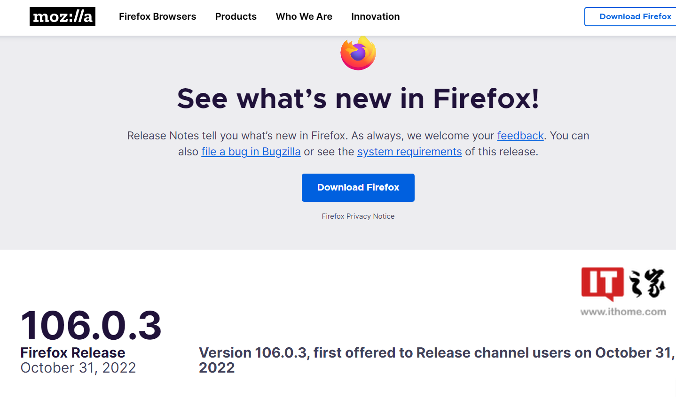The height and width of the screenshot is (397, 676).
Task: Follow the feedback link
Action: [520, 136]
